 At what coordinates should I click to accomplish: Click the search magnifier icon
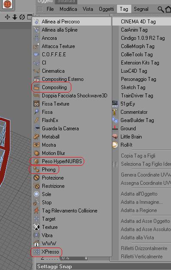(x=161, y=9)
